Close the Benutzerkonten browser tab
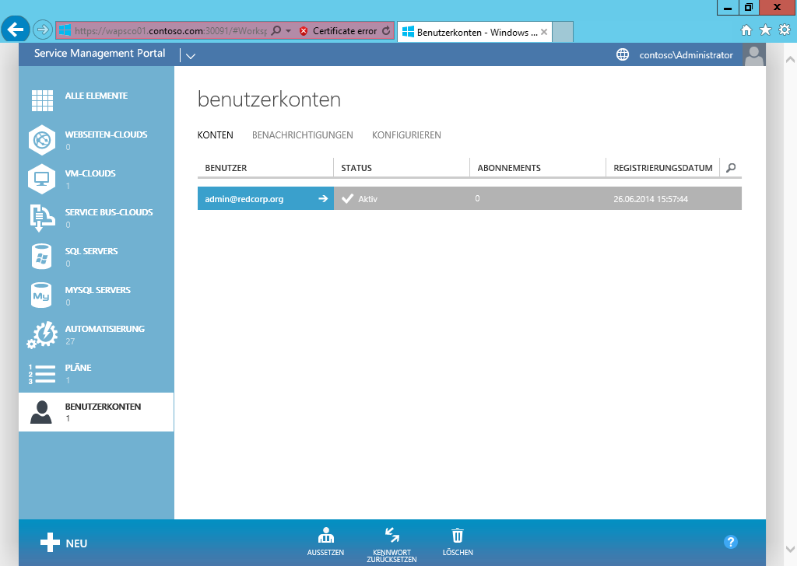Image resolution: width=797 pixels, height=566 pixels. click(x=544, y=32)
